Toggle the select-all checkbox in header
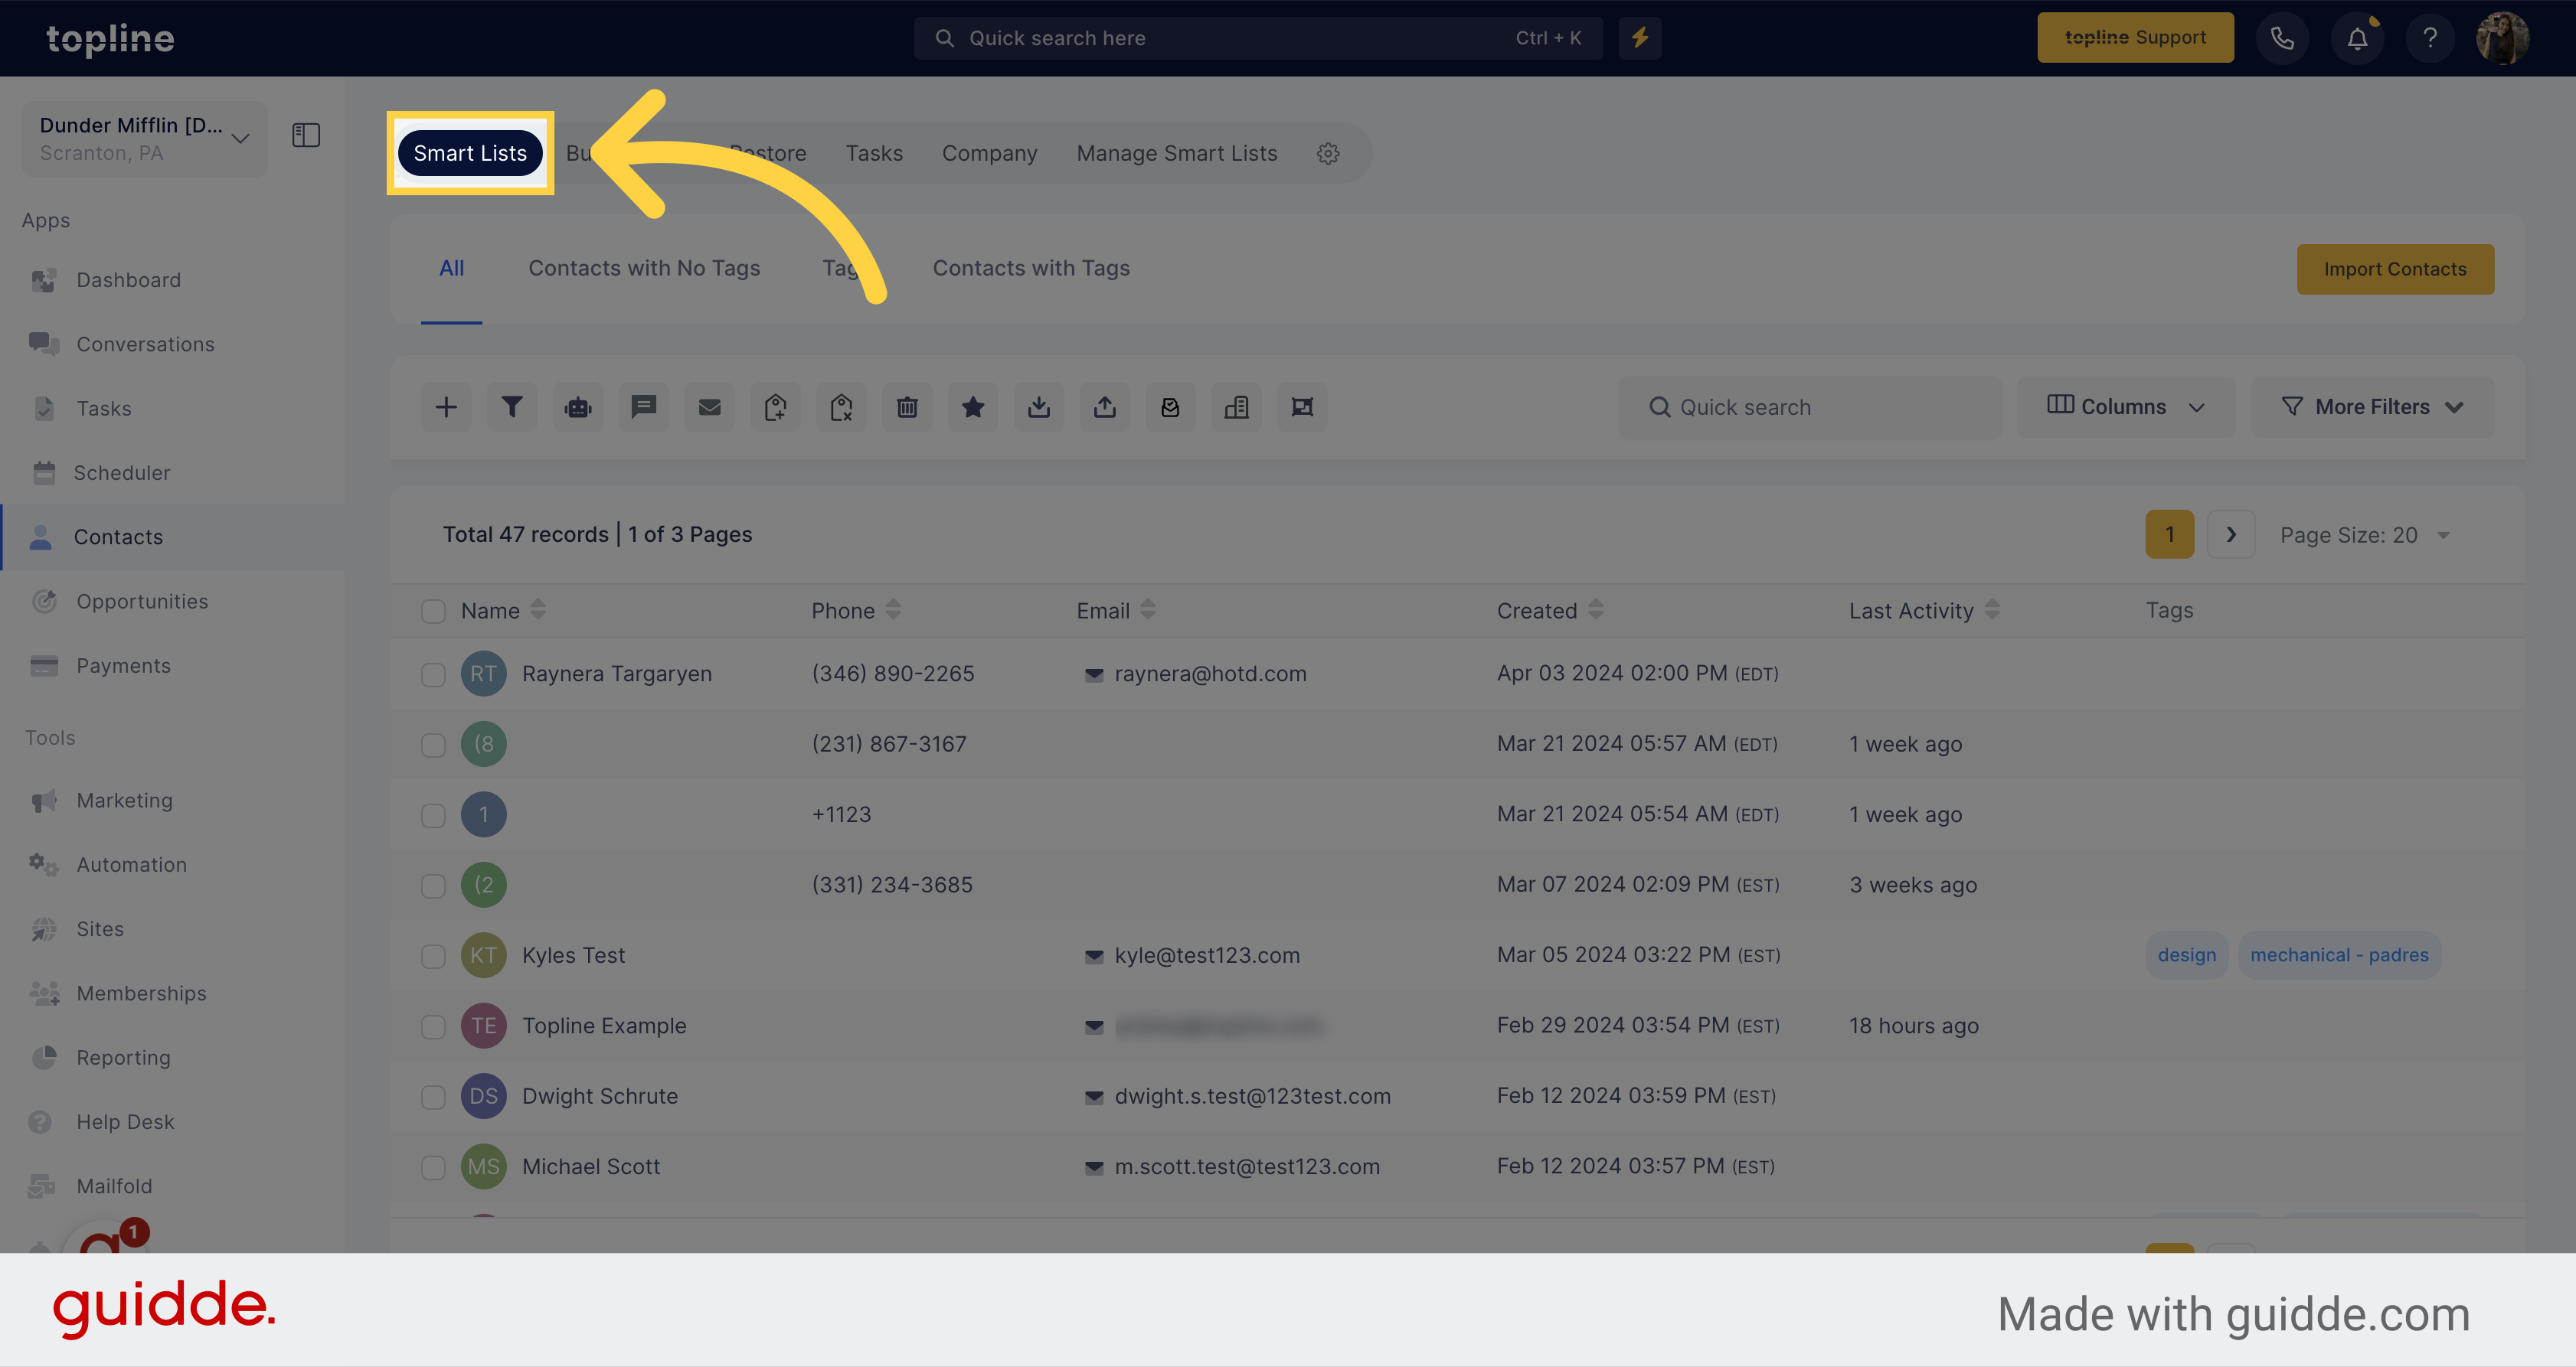 click(433, 609)
